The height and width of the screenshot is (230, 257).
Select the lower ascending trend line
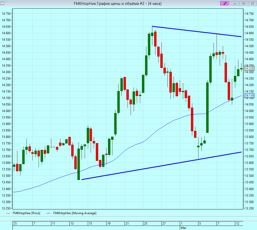tap(161, 166)
